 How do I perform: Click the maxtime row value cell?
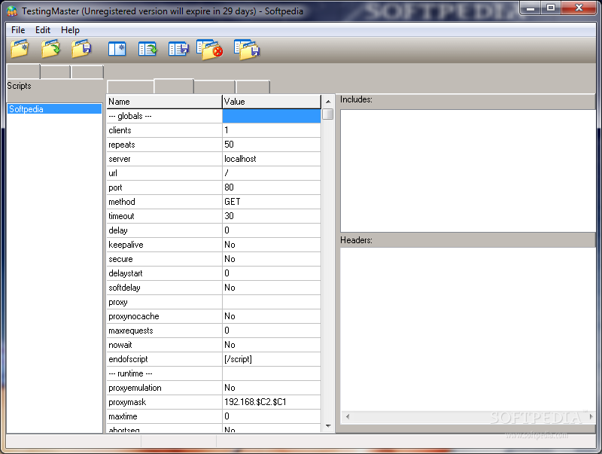click(272, 416)
